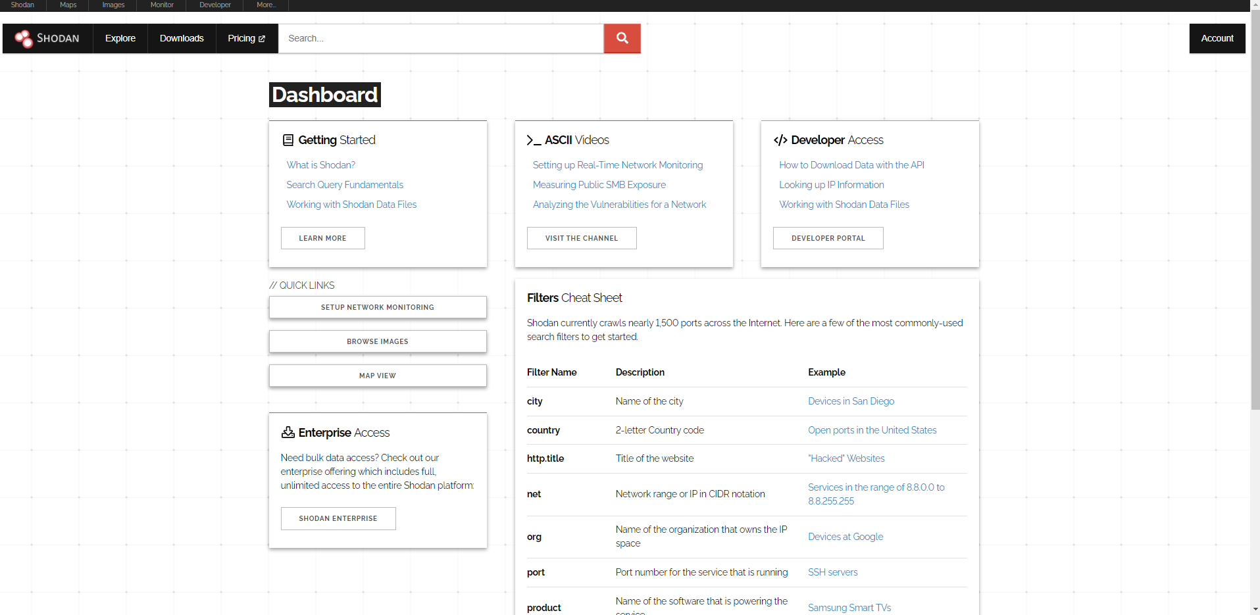Open Maps in the top strip

point(68,5)
